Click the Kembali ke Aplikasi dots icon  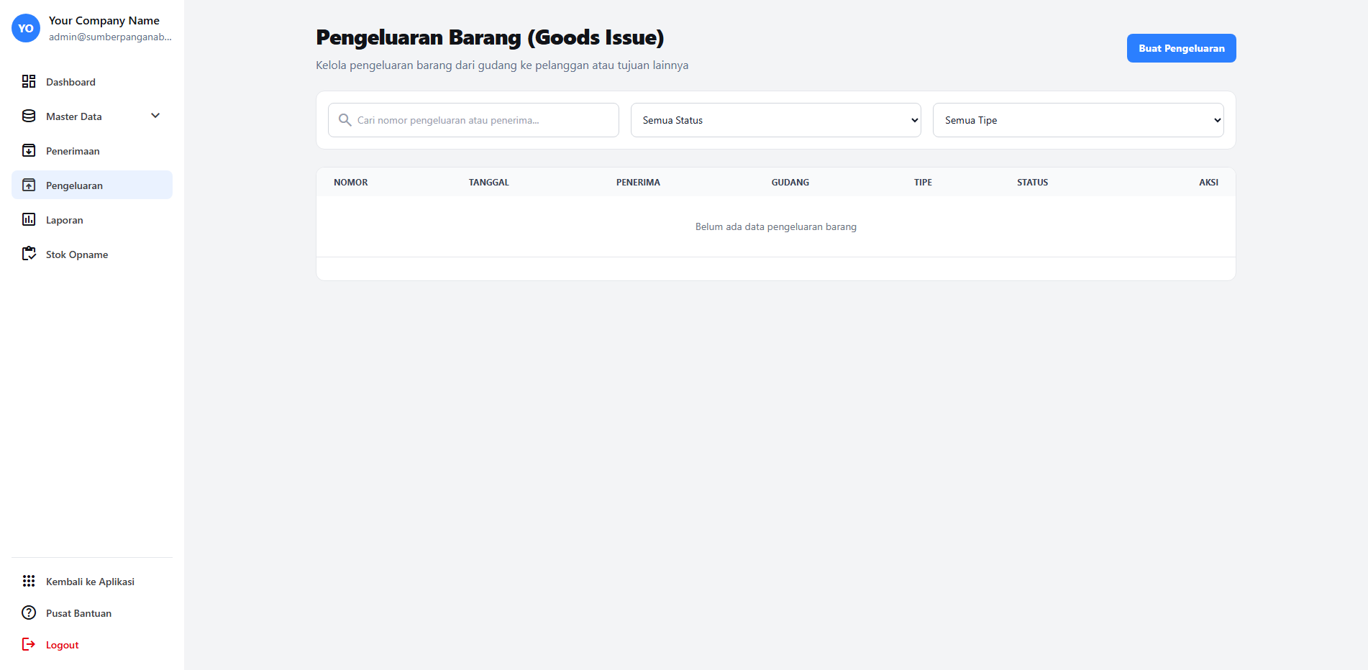29,581
